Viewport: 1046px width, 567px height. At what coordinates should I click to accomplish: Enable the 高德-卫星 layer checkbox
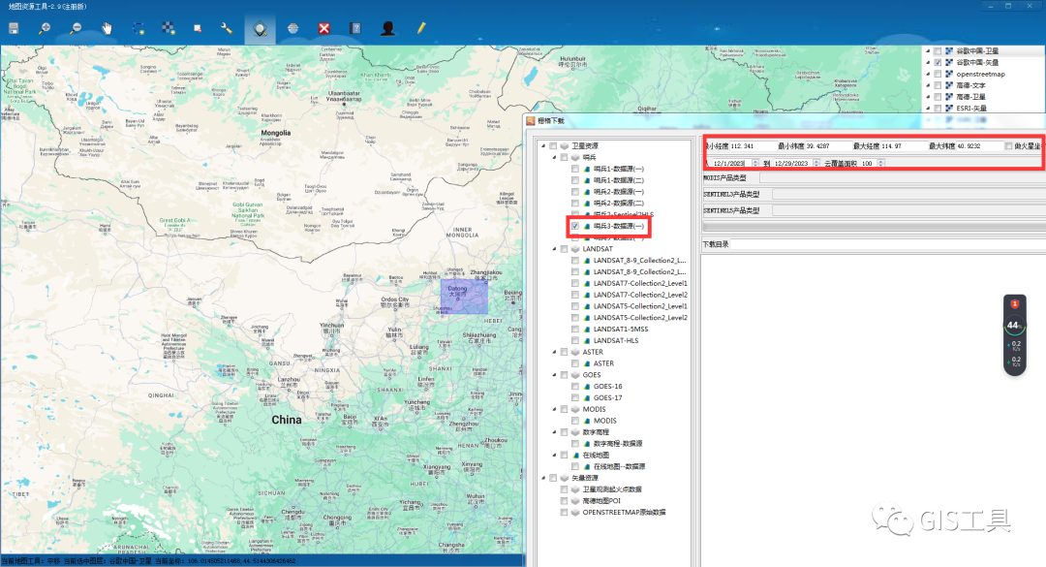[938, 96]
